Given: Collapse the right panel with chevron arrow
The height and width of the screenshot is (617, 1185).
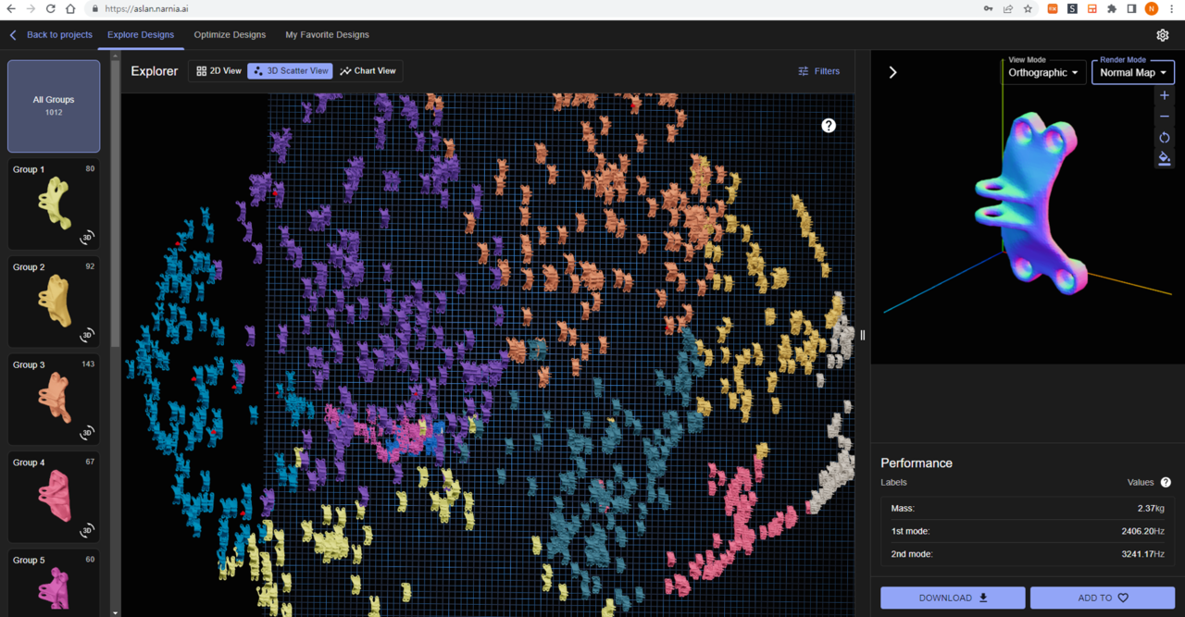Looking at the screenshot, I should 892,72.
